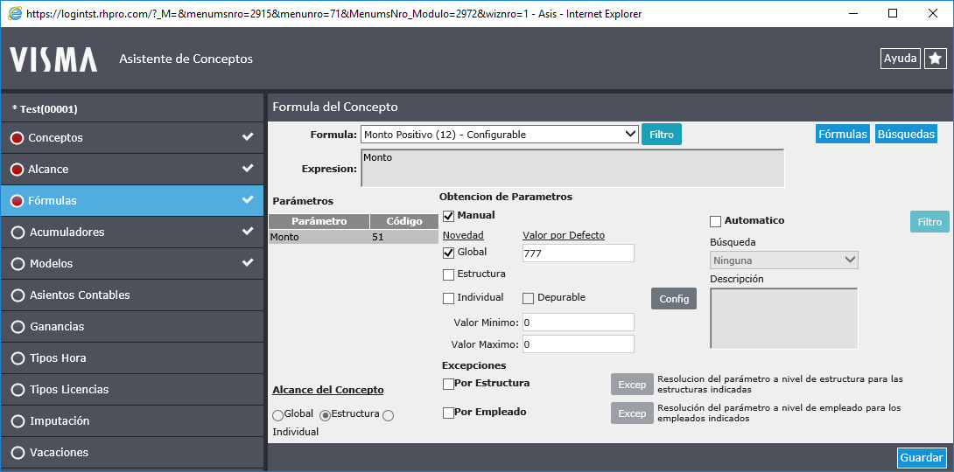The height and width of the screenshot is (472, 954).
Task: Click the empty circle beside Tipos Hora
Action: (18, 358)
